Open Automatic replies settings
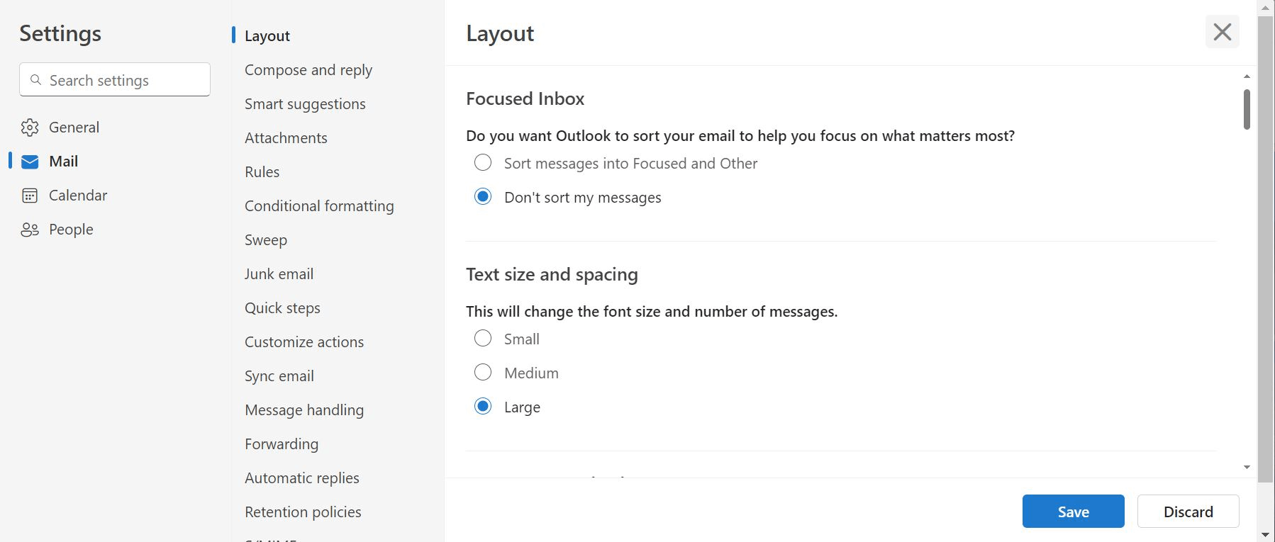This screenshot has width=1275, height=542. (x=302, y=478)
